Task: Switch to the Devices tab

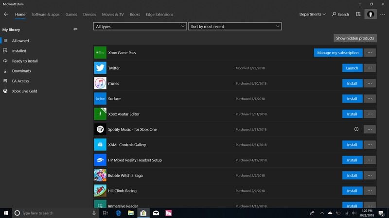Action: [x=89, y=15]
